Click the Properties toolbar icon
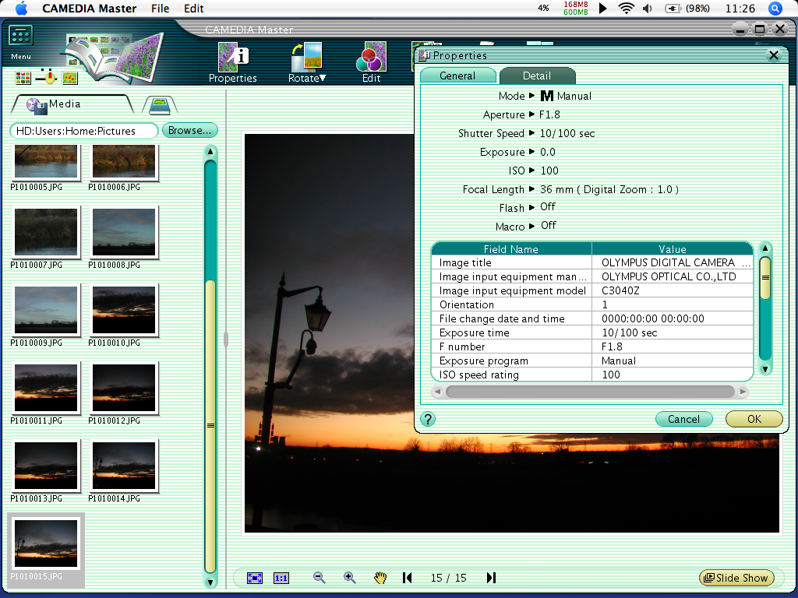Image resolution: width=798 pixels, height=598 pixels. (232, 62)
